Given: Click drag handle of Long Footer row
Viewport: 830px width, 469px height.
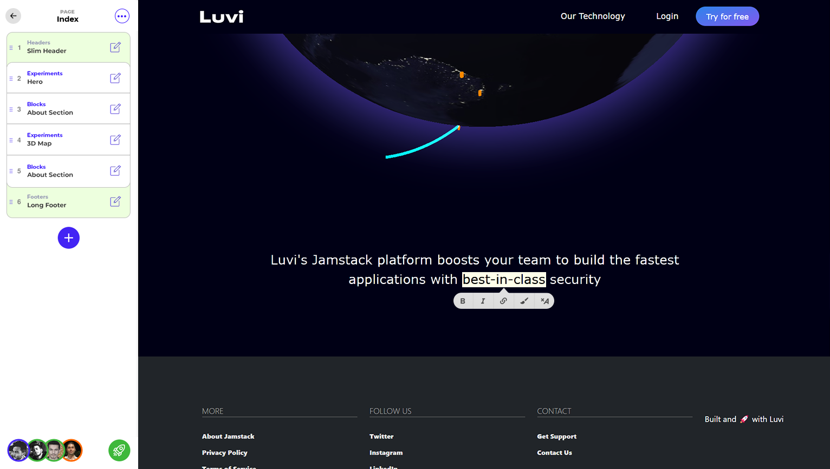Looking at the screenshot, I should click(11, 202).
